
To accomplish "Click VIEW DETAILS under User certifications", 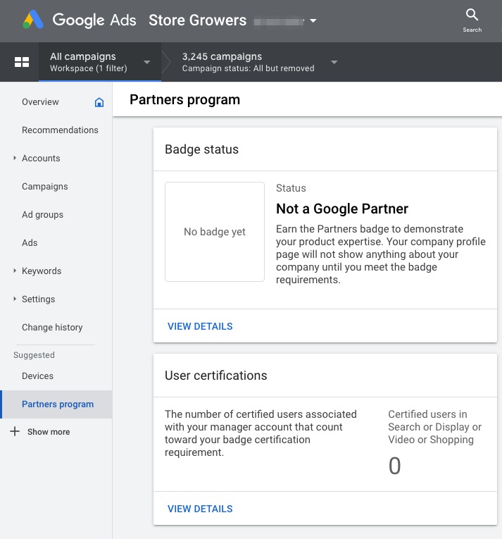I will pyautogui.click(x=200, y=509).
